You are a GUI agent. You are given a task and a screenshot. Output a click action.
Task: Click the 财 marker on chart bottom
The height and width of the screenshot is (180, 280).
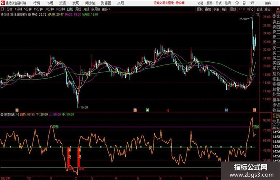[x=226, y=110]
